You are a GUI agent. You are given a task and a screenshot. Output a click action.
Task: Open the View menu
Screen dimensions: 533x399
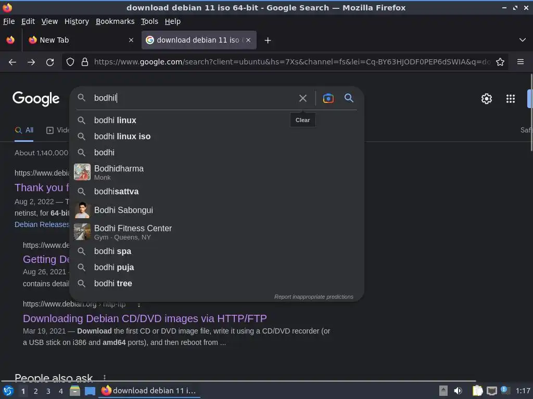tap(49, 21)
